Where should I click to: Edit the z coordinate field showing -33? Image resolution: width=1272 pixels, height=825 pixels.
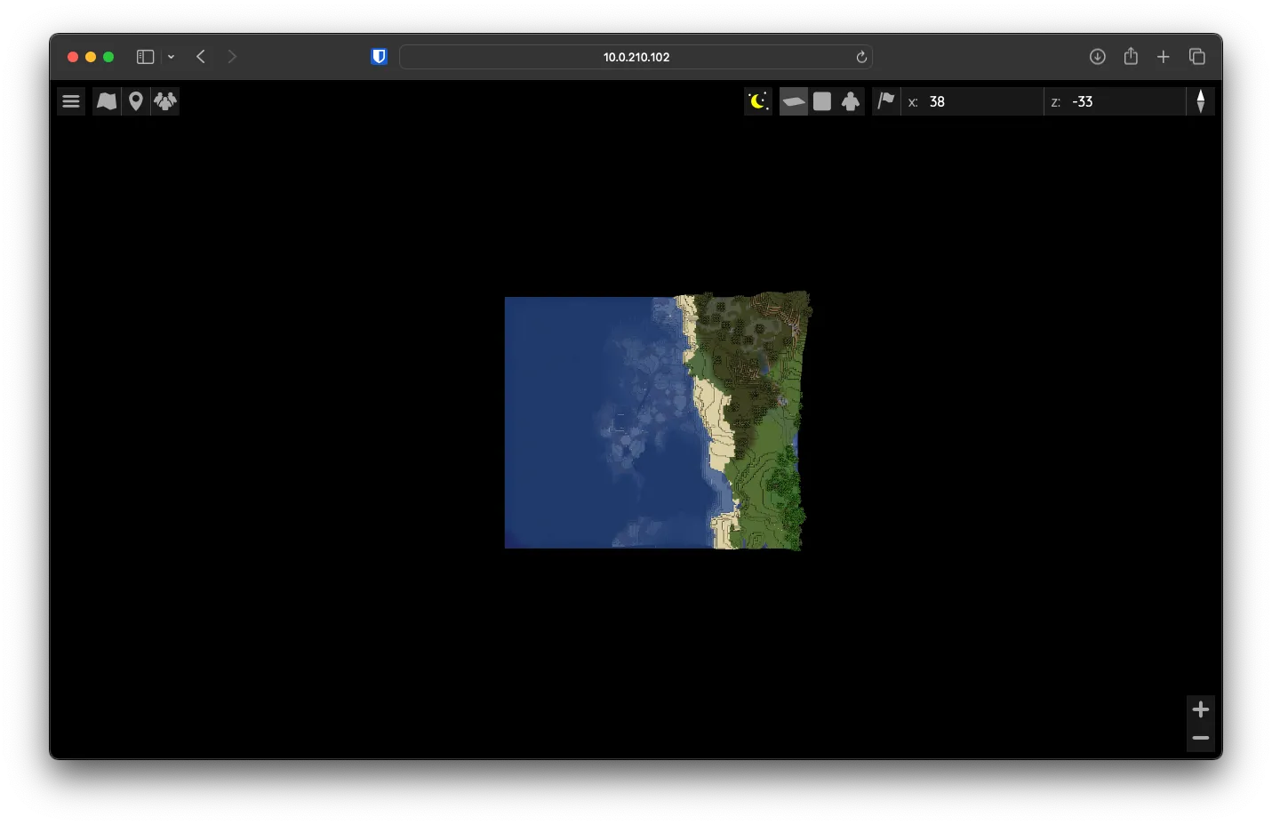[1115, 101]
